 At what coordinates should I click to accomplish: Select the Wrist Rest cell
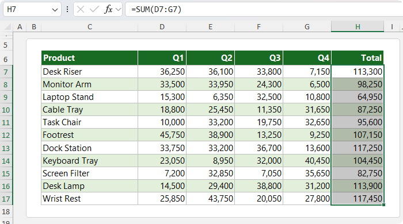89,199
